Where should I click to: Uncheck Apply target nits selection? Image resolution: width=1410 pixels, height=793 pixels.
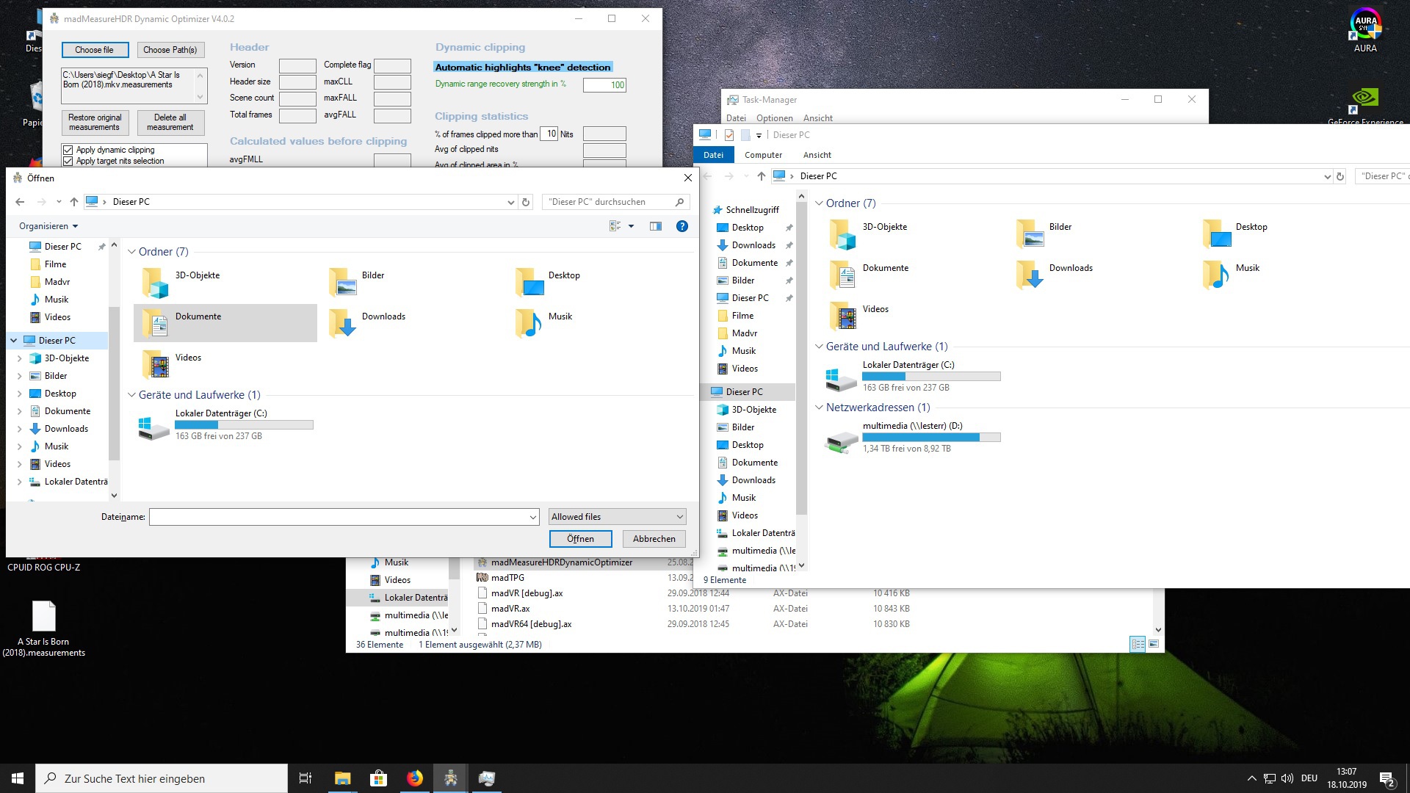click(x=68, y=161)
